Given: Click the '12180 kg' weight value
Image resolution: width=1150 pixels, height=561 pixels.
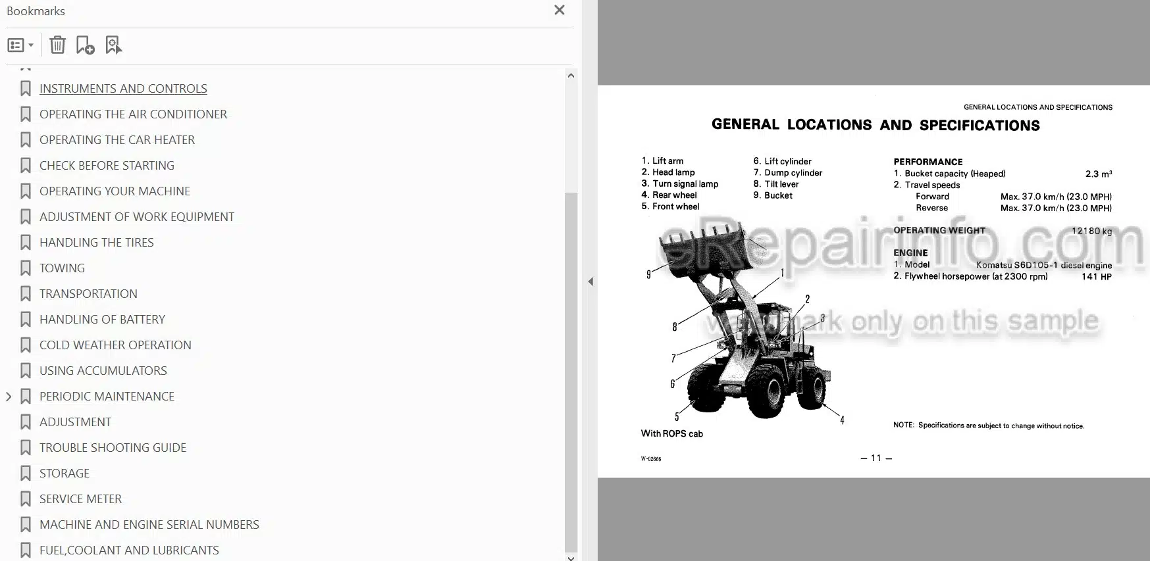Looking at the screenshot, I should coord(1092,231).
